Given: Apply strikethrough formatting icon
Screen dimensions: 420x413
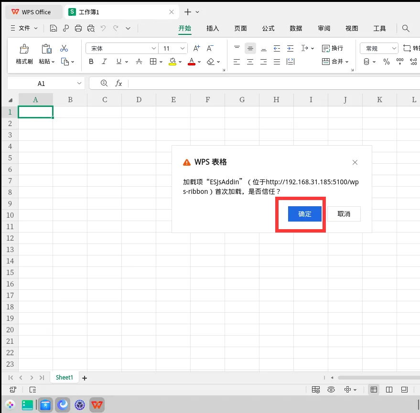Looking at the screenshot, I should 139,62.
